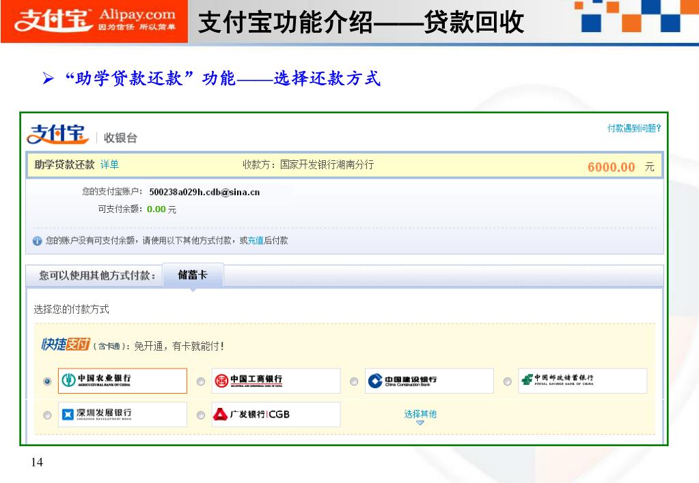Expand more banks via 选择其他

point(420,417)
